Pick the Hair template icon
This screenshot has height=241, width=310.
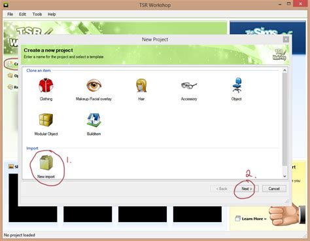(141, 85)
